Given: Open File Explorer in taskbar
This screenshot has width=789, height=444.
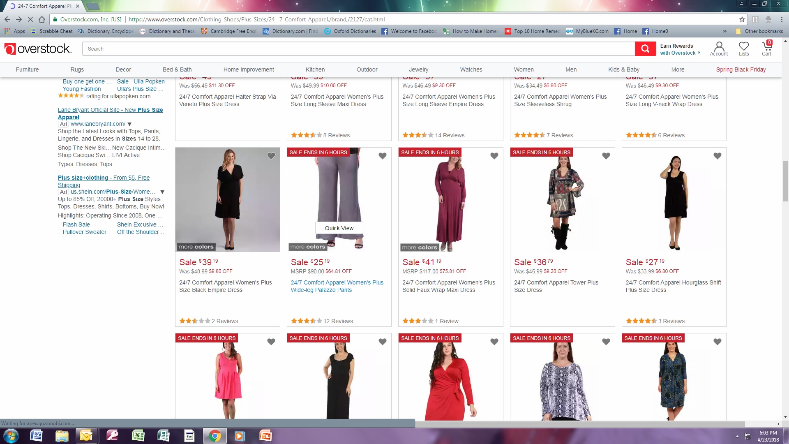Looking at the screenshot, I should click(62, 436).
